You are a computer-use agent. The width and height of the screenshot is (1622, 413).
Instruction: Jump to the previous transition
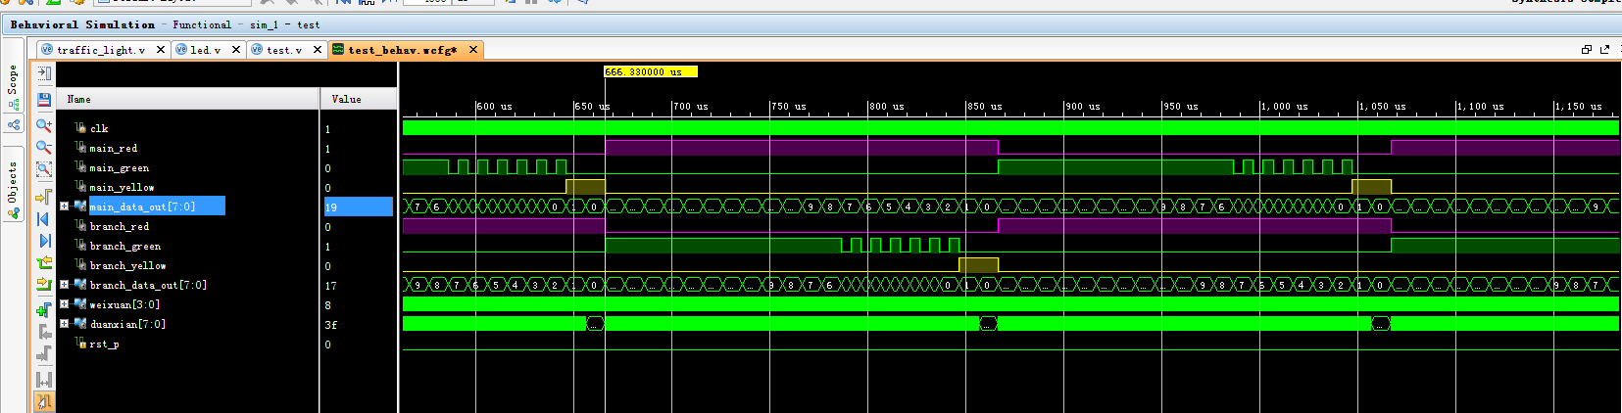point(44,263)
